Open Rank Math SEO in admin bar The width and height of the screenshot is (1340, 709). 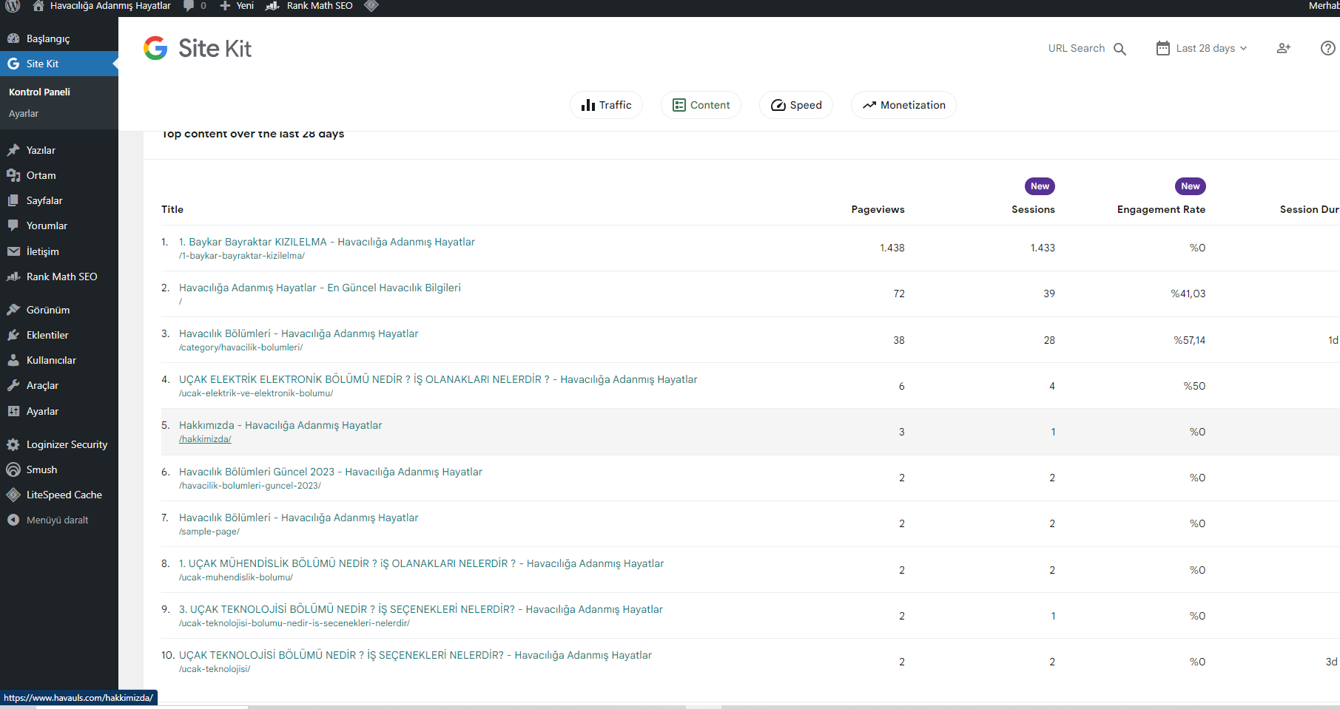[309, 6]
